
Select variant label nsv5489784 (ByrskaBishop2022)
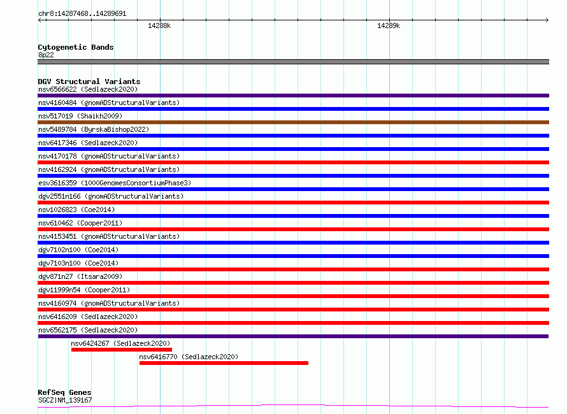point(94,129)
